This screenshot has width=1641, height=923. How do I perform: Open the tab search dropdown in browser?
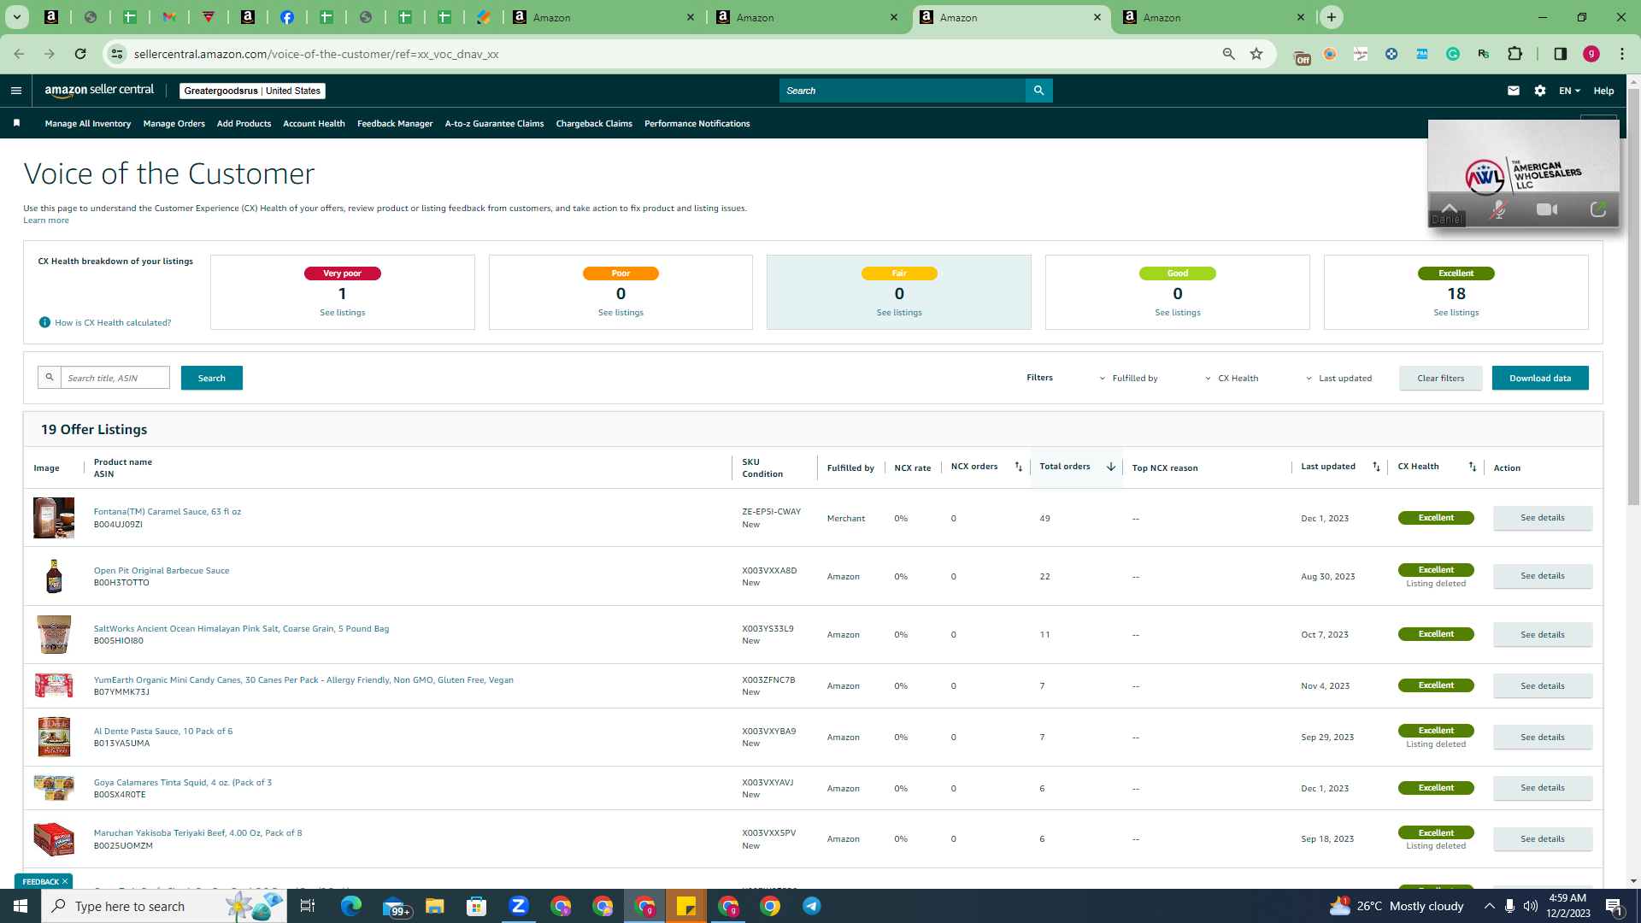pyautogui.click(x=17, y=17)
